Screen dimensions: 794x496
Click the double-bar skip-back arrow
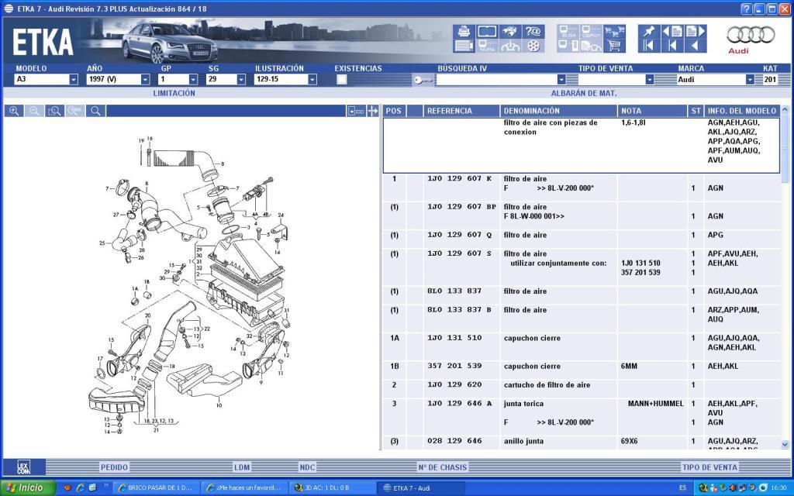649,46
